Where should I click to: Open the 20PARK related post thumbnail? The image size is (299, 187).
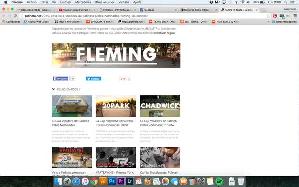coord(116,106)
